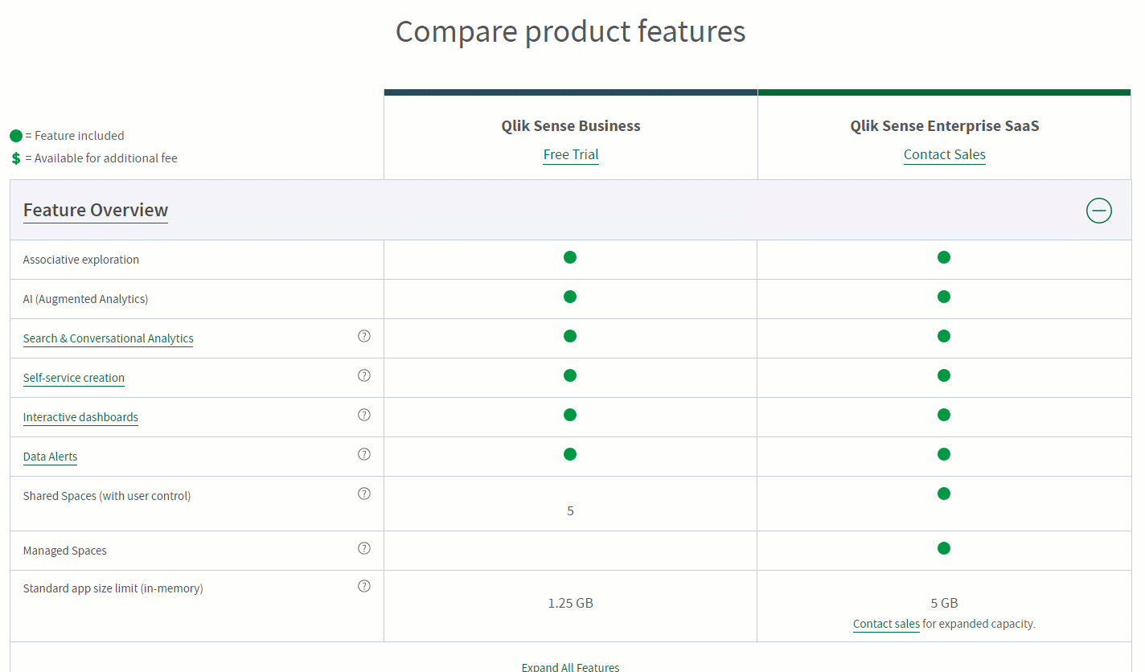
Task: Click the Feature Overview heading
Action: coord(96,211)
